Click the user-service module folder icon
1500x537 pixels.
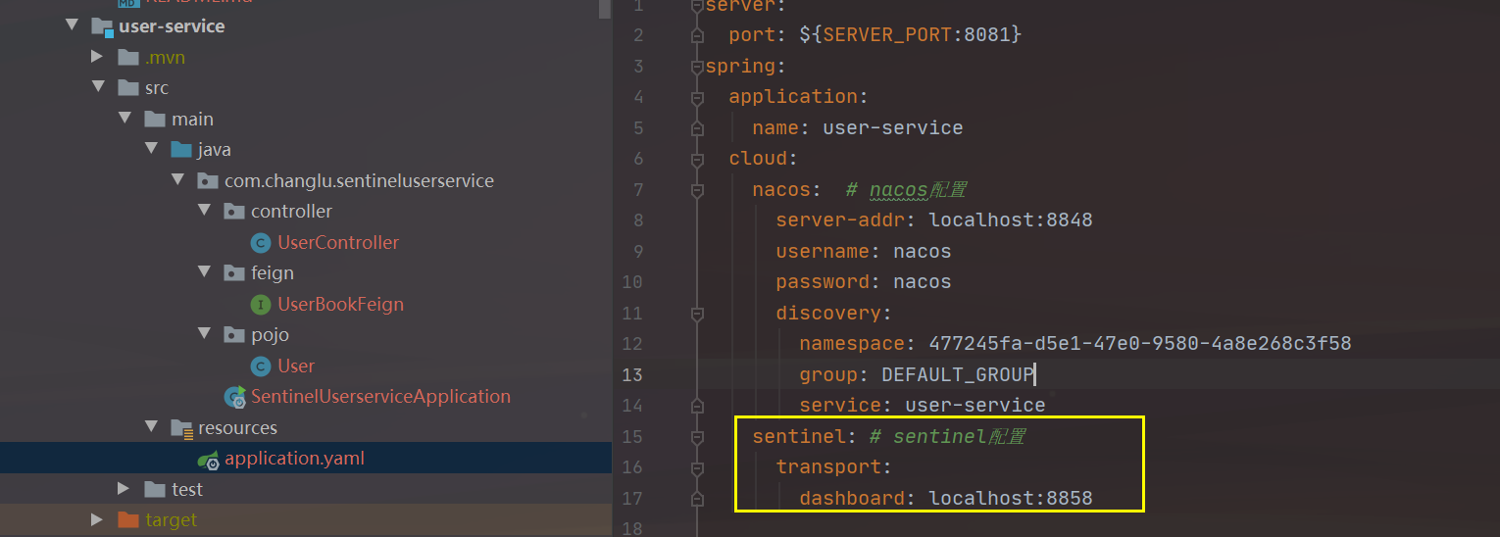[102, 26]
